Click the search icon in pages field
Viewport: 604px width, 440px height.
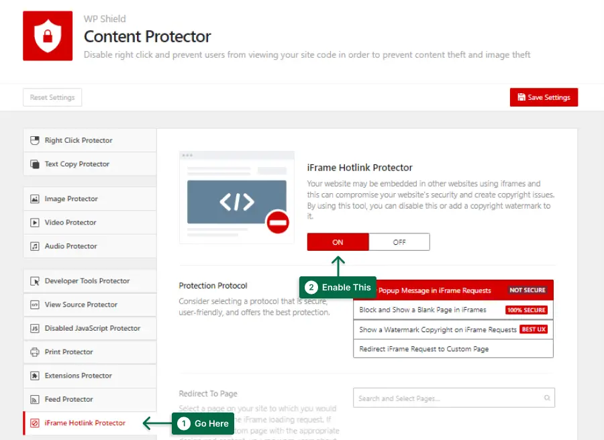click(x=547, y=398)
